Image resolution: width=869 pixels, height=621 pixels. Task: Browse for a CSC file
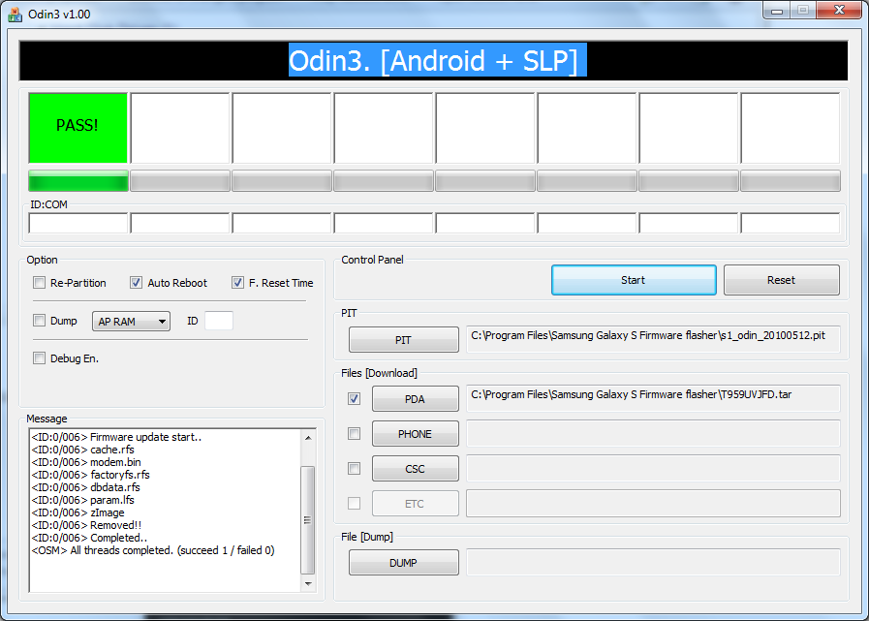click(415, 469)
